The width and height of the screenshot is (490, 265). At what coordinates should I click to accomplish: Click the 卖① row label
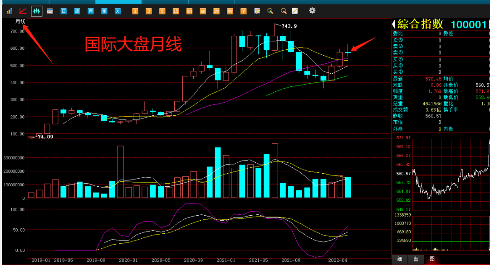point(398,52)
